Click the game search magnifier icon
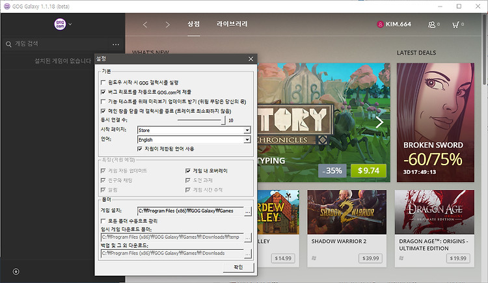Screen dimensions: 488x283 pos(8,44)
